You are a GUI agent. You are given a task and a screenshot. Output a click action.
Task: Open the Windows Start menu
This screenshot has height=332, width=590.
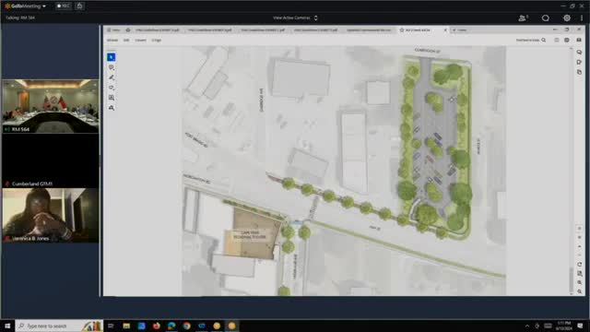click(x=7, y=326)
